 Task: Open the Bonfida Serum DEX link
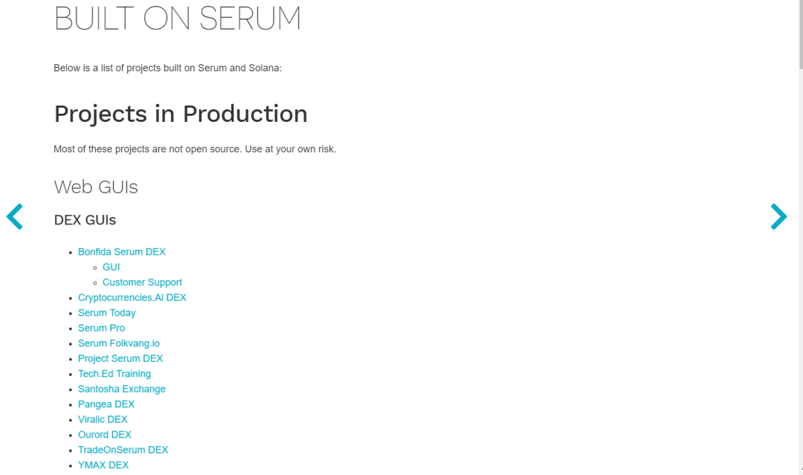(x=122, y=252)
